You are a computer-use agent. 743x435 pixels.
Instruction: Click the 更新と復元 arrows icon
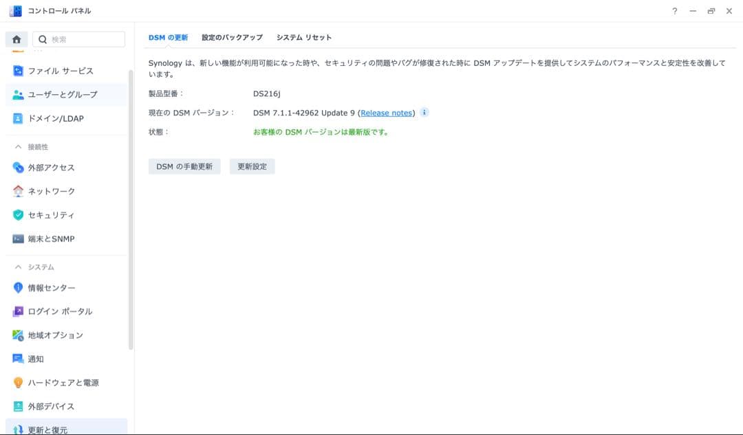click(18, 430)
